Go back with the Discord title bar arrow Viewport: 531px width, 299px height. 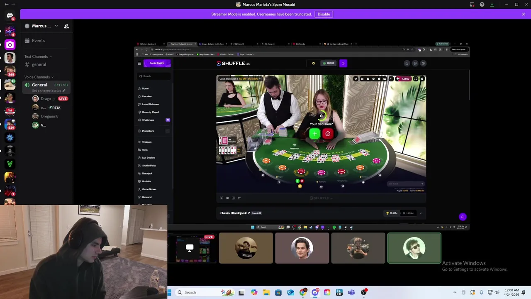(6, 5)
